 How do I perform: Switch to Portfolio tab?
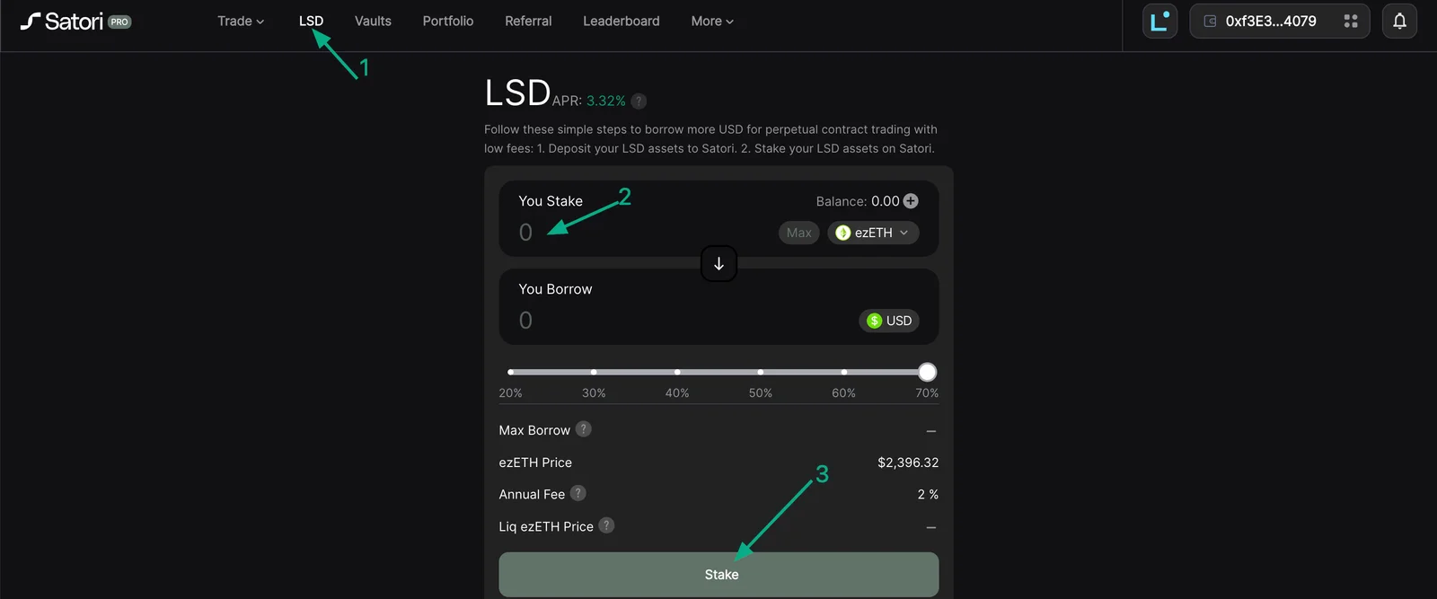(448, 21)
